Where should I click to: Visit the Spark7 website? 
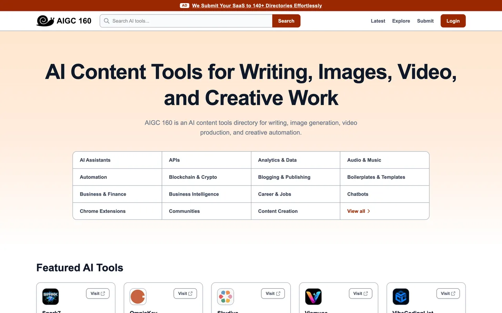[98, 293]
